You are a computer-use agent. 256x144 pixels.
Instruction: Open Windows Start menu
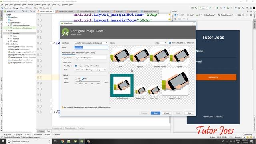tap(3, 141)
